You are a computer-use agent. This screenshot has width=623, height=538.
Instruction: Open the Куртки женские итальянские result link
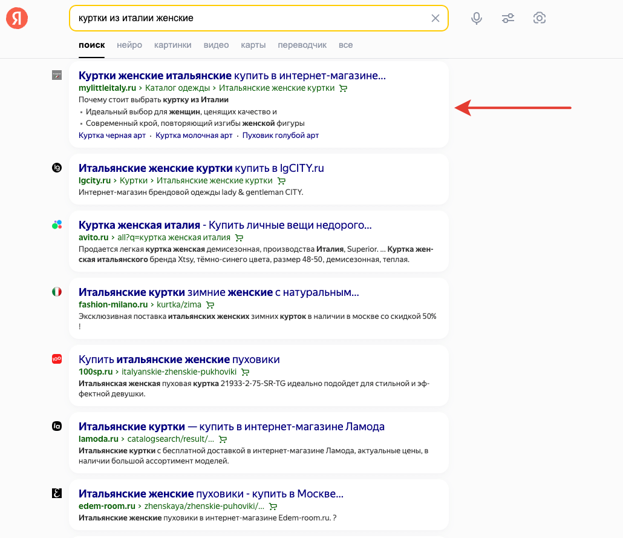(x=155, y=76)
